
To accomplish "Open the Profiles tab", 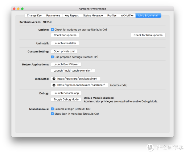I will [112, 16].
